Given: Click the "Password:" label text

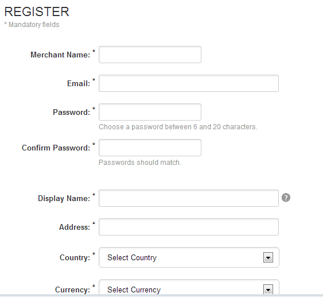Looking at the screenshot, I should click(x=72, y=112).
